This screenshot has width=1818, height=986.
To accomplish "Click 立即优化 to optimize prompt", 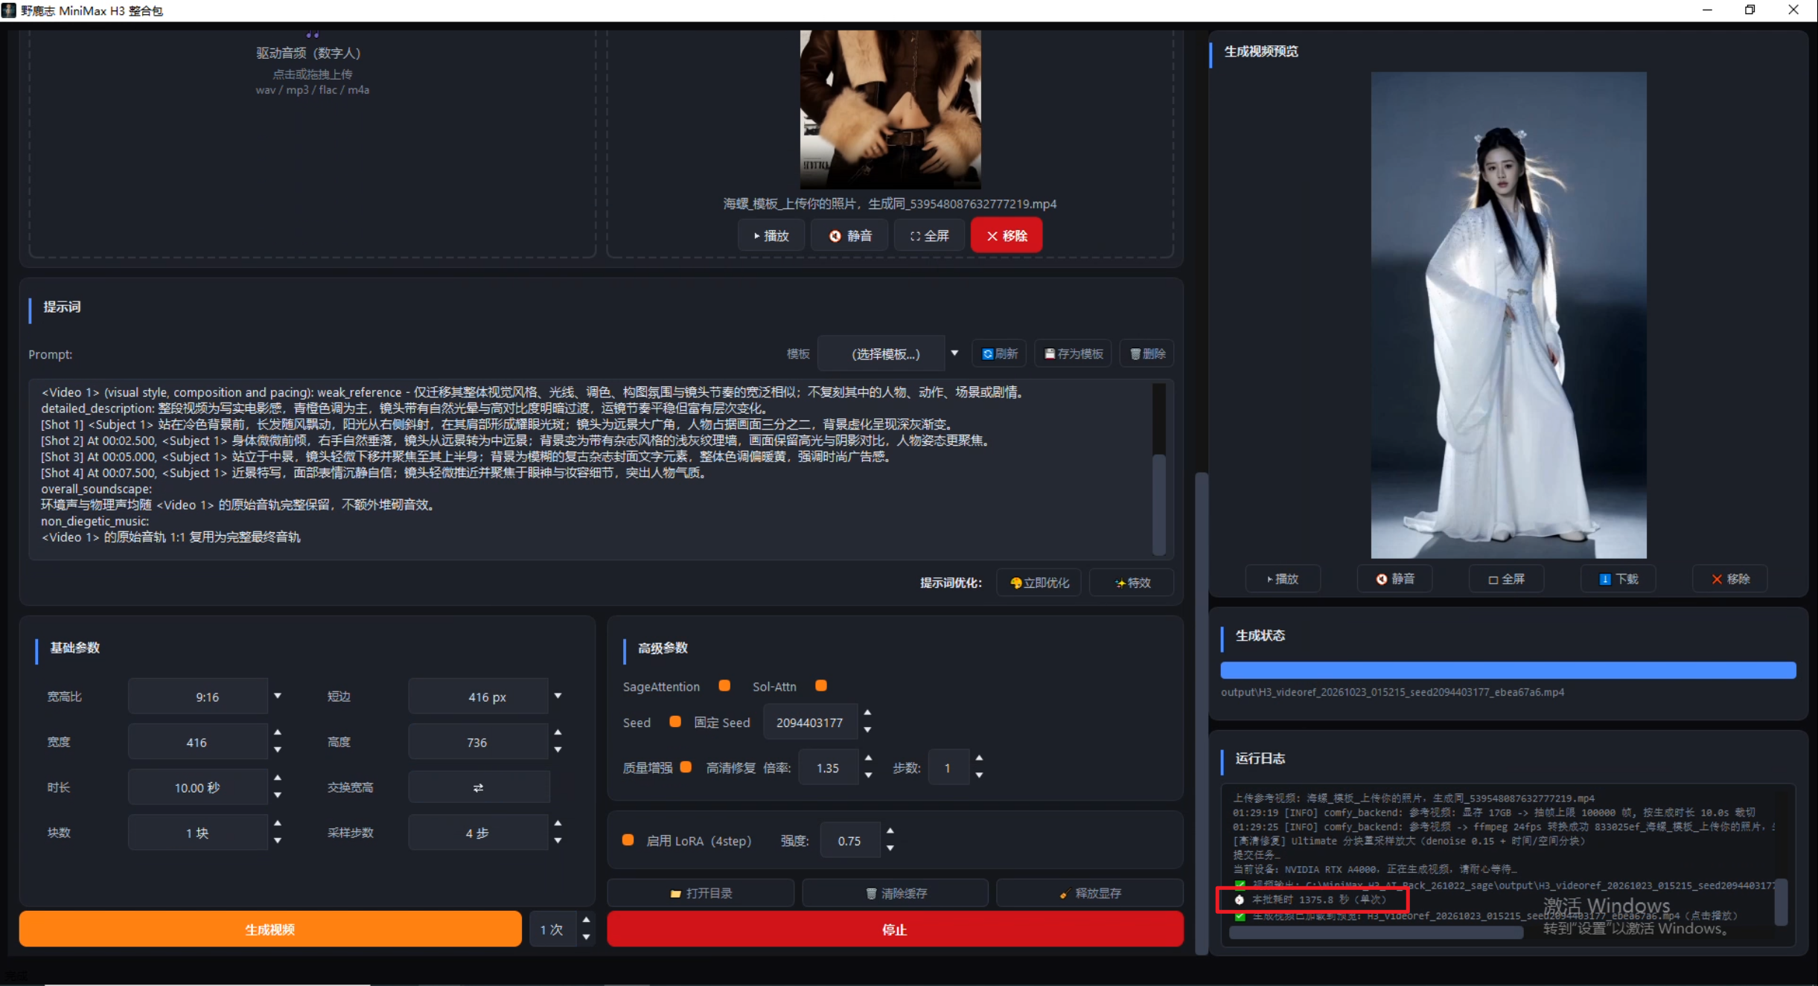I will click(1039, 583).
